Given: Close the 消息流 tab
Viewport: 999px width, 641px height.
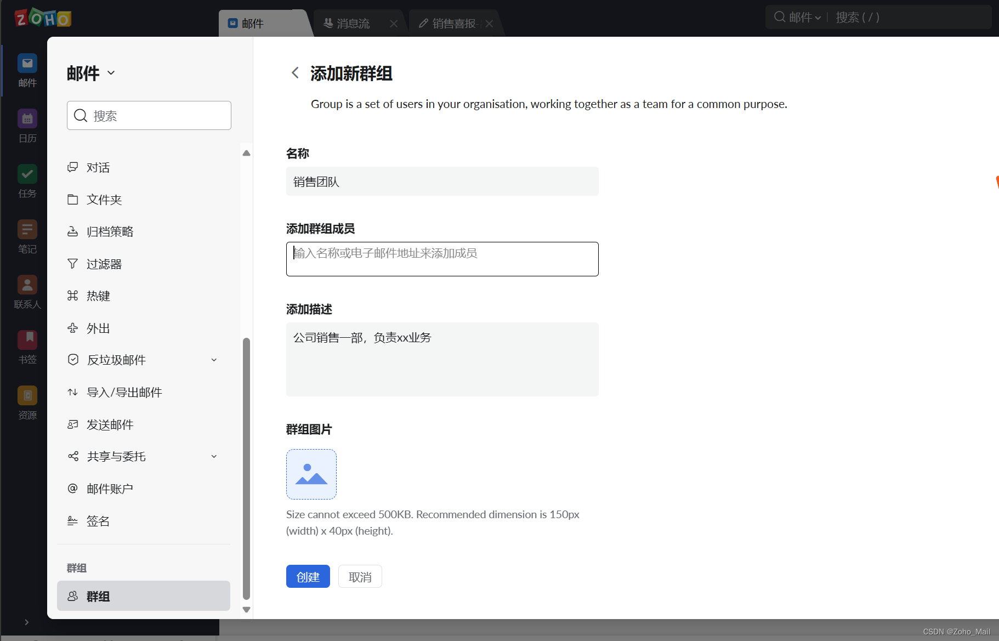Looking at the screenshot, I should pyautogui.click(x=394, y=24).
